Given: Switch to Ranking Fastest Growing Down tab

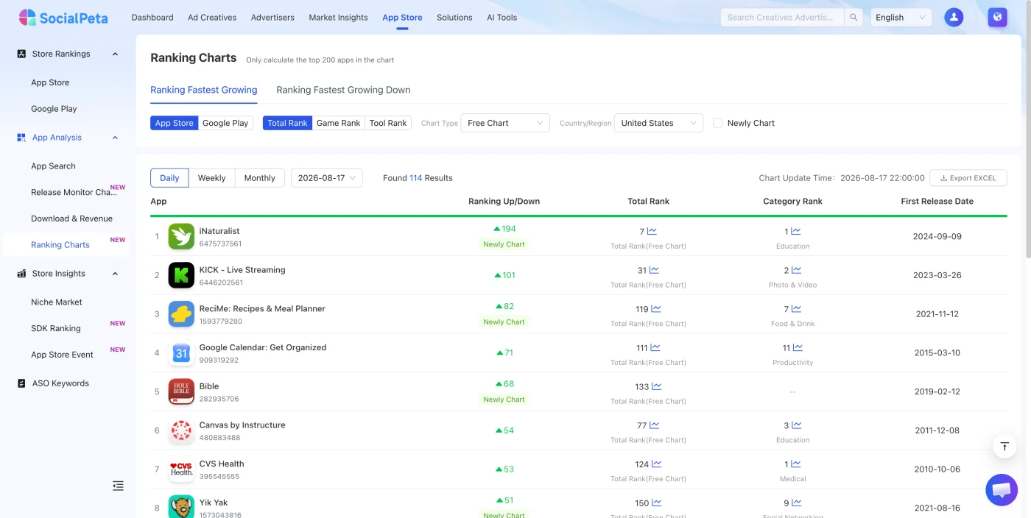Looking at the screenshot, I should [343, 90].
